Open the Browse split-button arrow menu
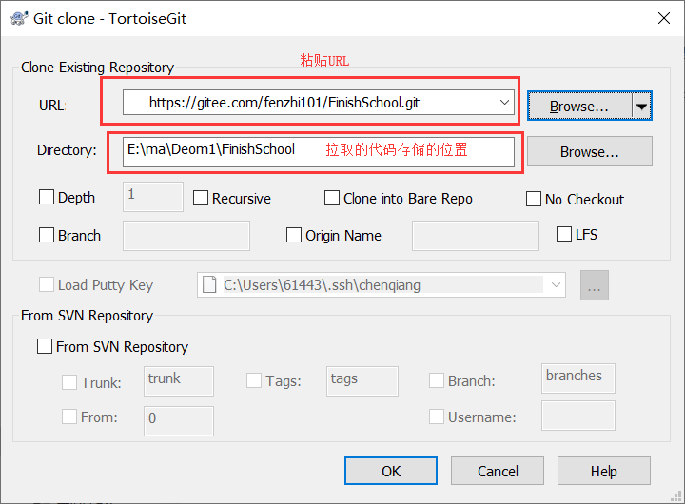 (642, 106)
